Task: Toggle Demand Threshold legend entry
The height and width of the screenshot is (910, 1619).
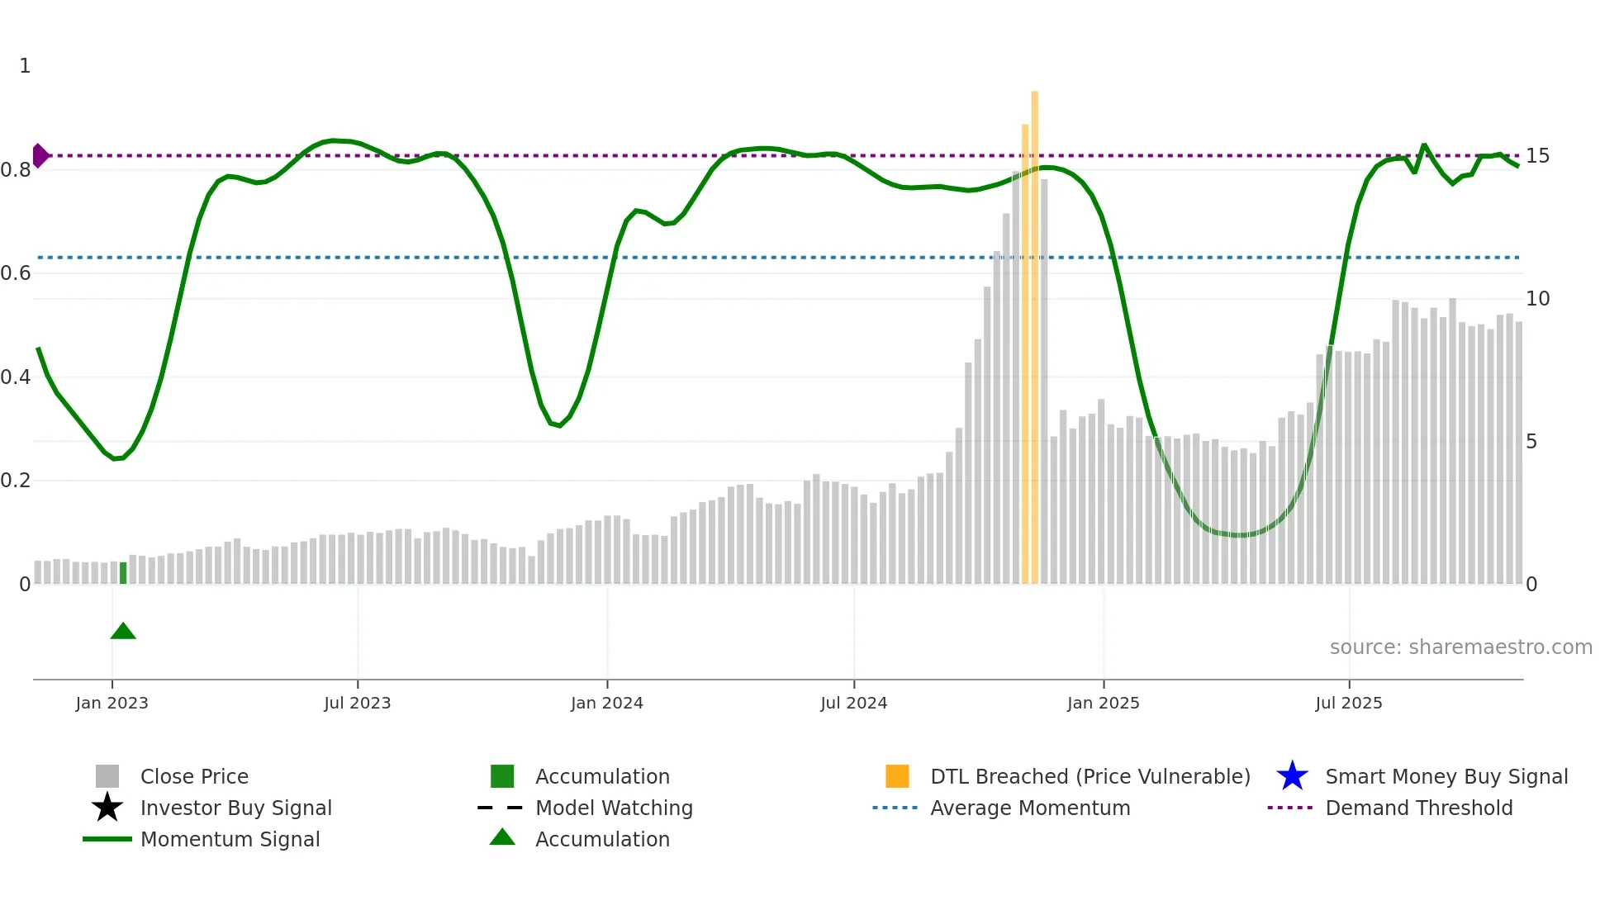Action: pos(1418,808)
